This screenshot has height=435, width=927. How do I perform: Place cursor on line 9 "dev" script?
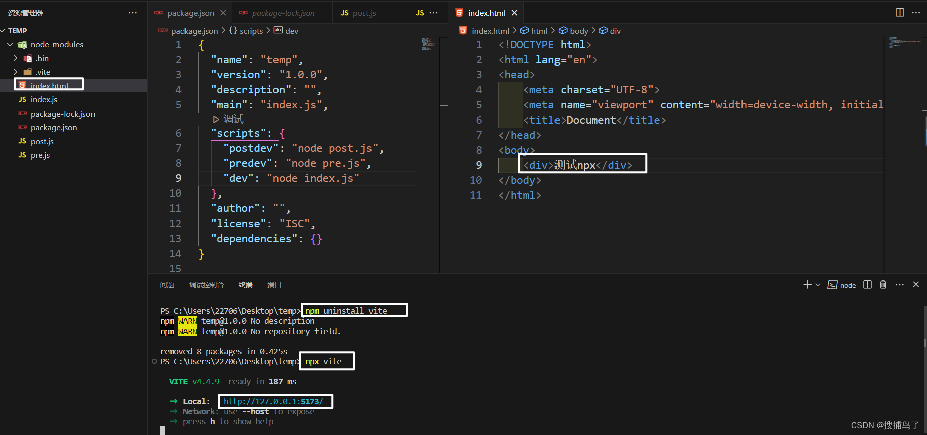[291, 178]
